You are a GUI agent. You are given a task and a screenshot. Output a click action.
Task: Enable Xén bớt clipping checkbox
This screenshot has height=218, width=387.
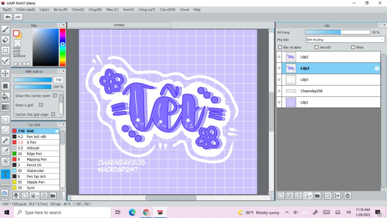316,47
